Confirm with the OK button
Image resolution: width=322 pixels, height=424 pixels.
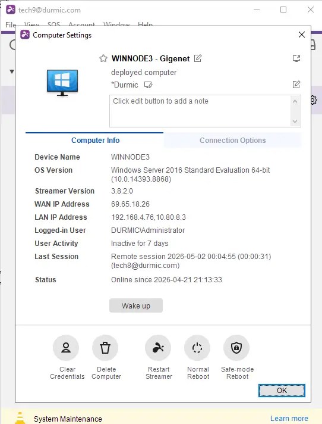tap(282, 391)
